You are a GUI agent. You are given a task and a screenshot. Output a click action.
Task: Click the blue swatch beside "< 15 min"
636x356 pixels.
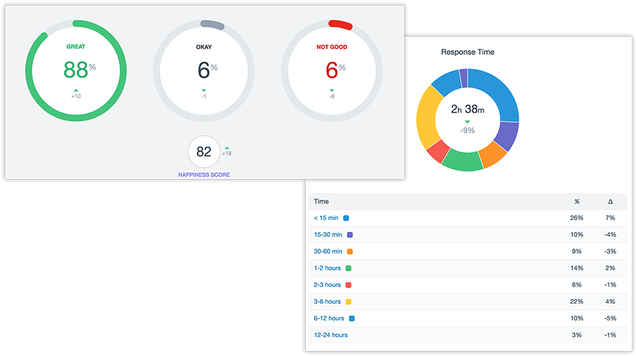click(346, 218)
